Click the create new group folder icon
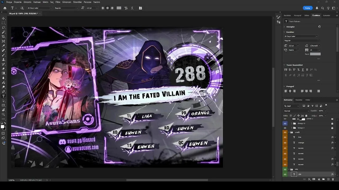Screen dimensions: 339x190 323,179
